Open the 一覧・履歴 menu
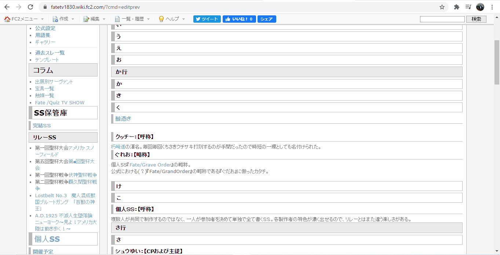Image resolution: width=500 pixels, height=255 pixels. [x=132, y=19]
